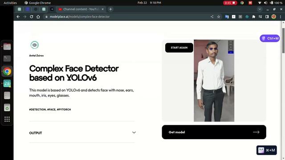This screenshot has width=285, height=160.
Task: Click the eye logo above Antal Zsiros
Action: point(35,45)
